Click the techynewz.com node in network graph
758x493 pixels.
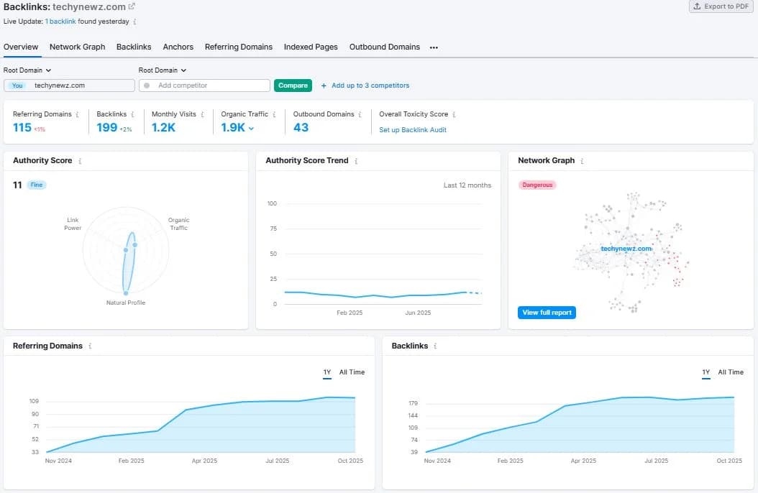(x=626, y=249)
